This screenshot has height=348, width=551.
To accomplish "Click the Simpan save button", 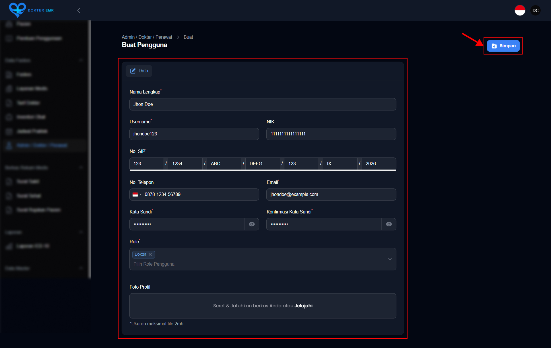I will click(x=503, y=46).
